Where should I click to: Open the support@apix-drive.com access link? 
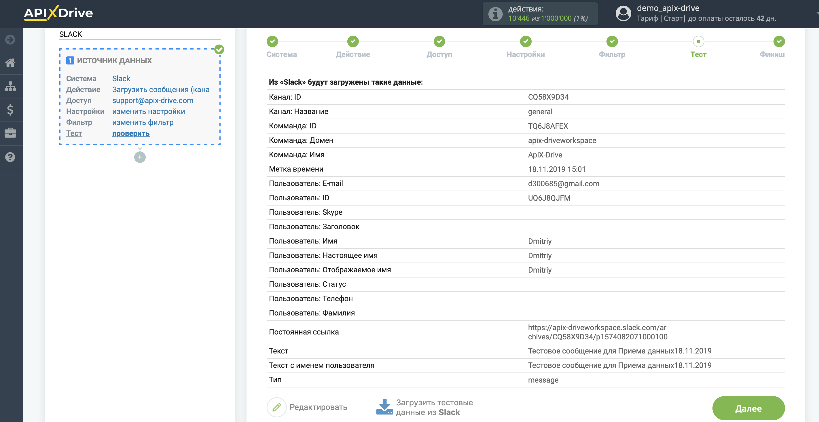(x=153, y=100)
